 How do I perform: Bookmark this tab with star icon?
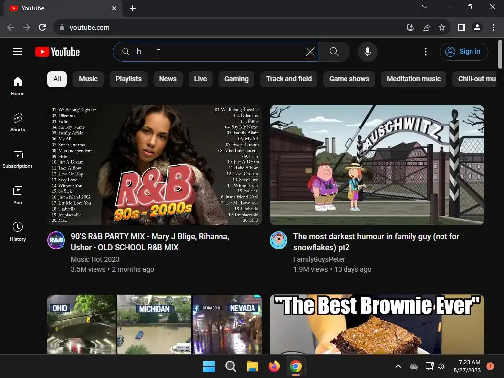(442, 28)
